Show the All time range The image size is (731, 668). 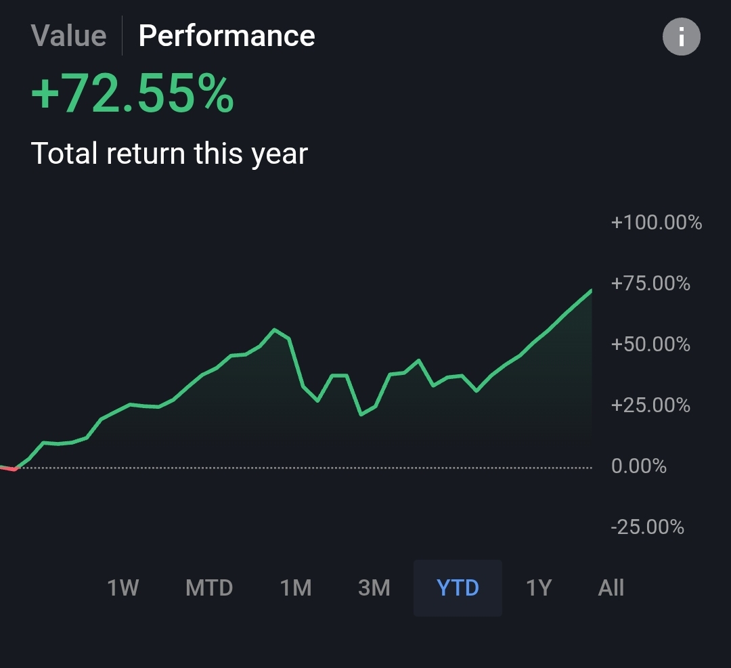pyautogui.click(x=611, y=588)
